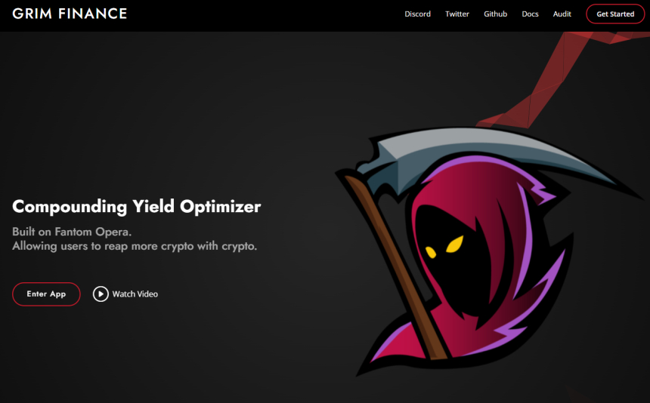This screenshot has height=403, width=650.
Task: Click the Watch Video text link
Action: (x=135, y=294)
